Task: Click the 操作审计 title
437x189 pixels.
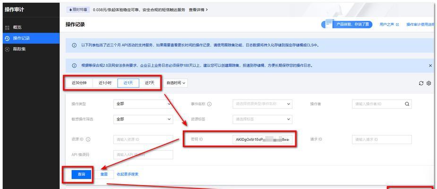Action: (x=14, y=10)
